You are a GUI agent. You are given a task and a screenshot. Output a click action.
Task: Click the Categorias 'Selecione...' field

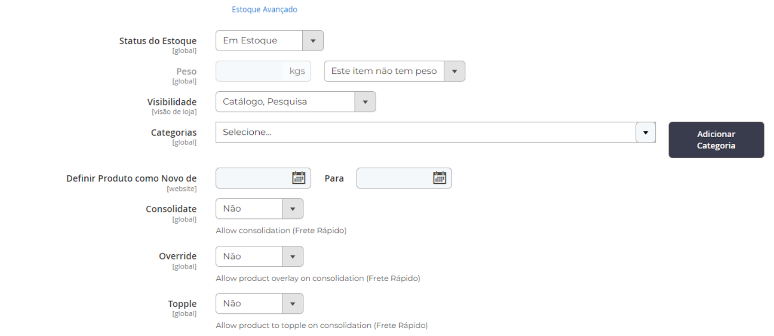(x=425, y=132)
